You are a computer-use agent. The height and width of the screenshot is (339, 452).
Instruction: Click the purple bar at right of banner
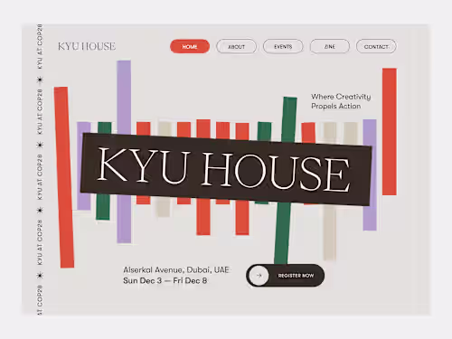pyautogui.click(x=370, y=174)
